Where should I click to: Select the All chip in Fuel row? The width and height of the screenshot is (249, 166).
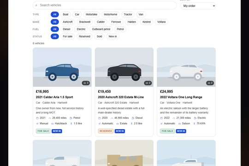coord(54,29)
